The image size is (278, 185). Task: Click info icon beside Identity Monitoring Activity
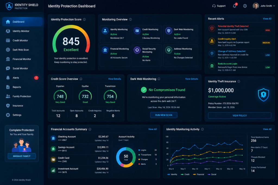tap(203, 129)
